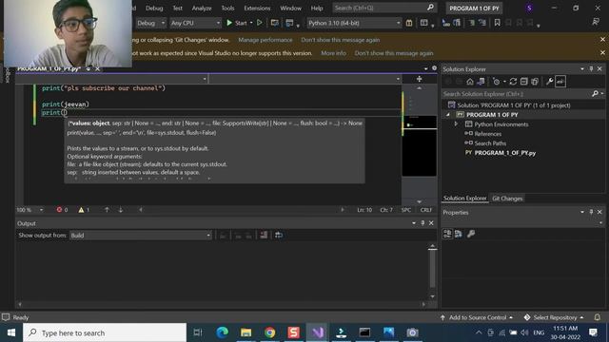Click the split editor plus icon

(419, 79)
